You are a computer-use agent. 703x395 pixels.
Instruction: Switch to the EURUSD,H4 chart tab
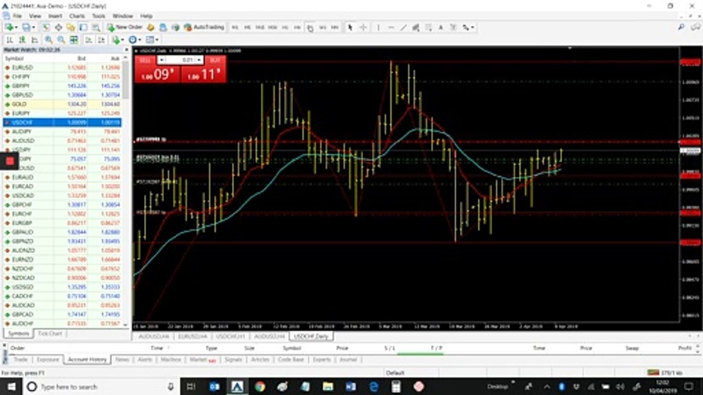pyautogui.click(x=193, y=336)
